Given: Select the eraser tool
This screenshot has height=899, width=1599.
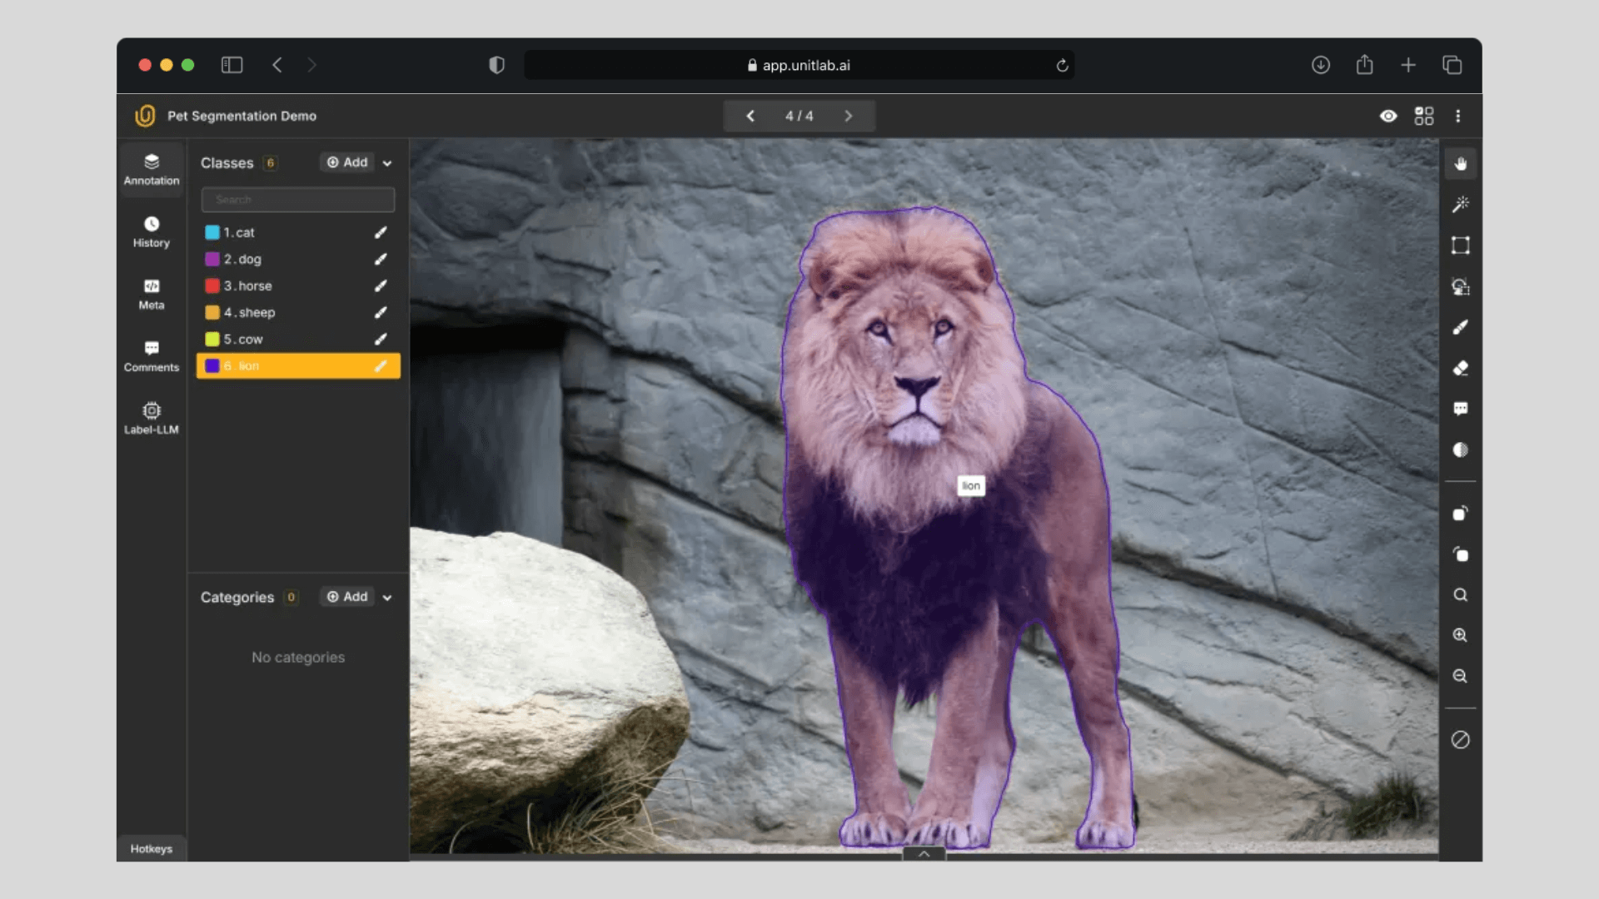Looking at the screenshot, I should (x=1460, y=368).
